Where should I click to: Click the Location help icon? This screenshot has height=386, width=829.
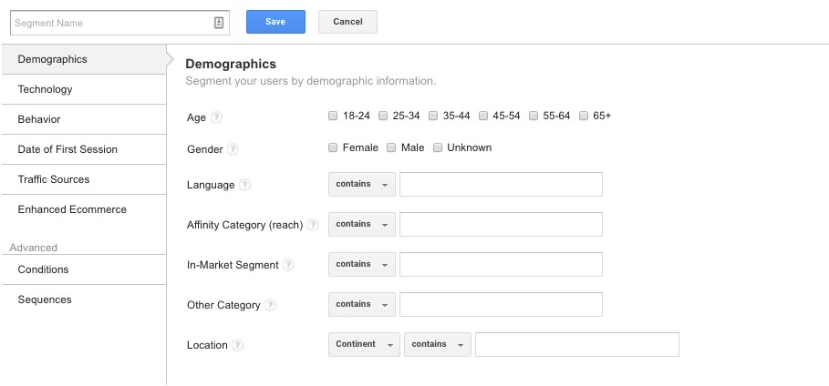pos(237,345)
